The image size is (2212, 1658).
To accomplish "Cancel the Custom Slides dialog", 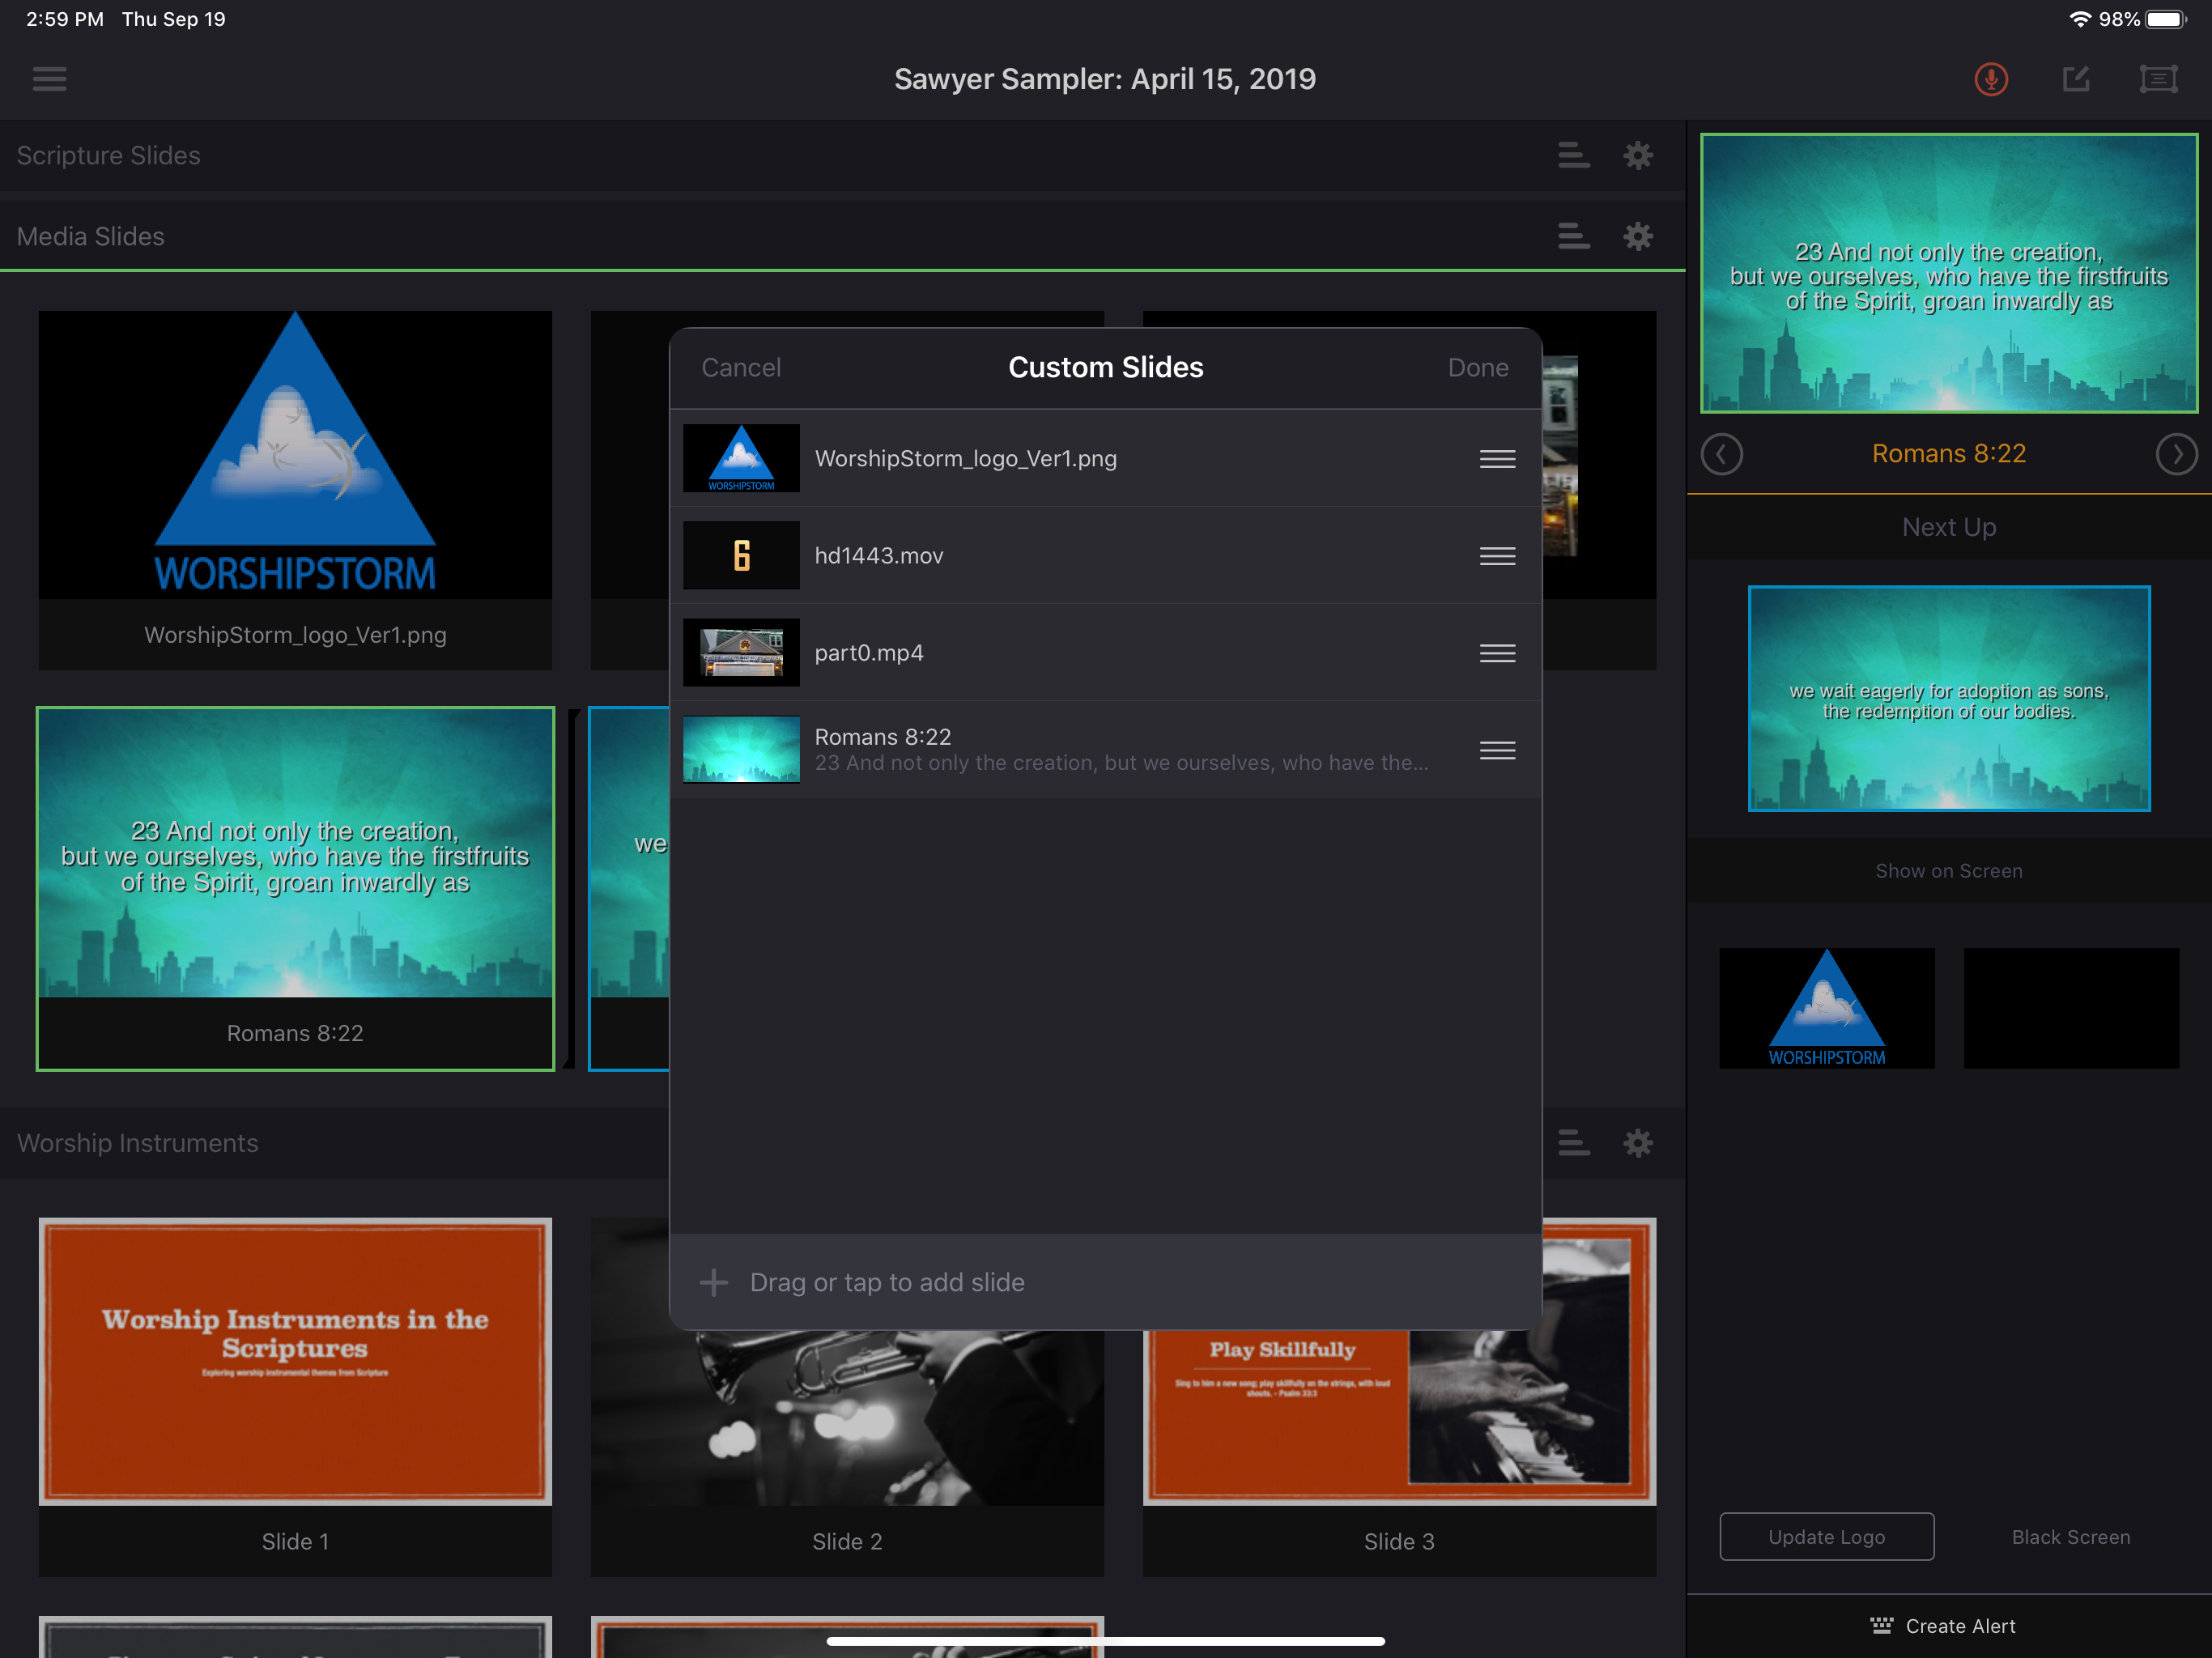I will click(741, 368).
